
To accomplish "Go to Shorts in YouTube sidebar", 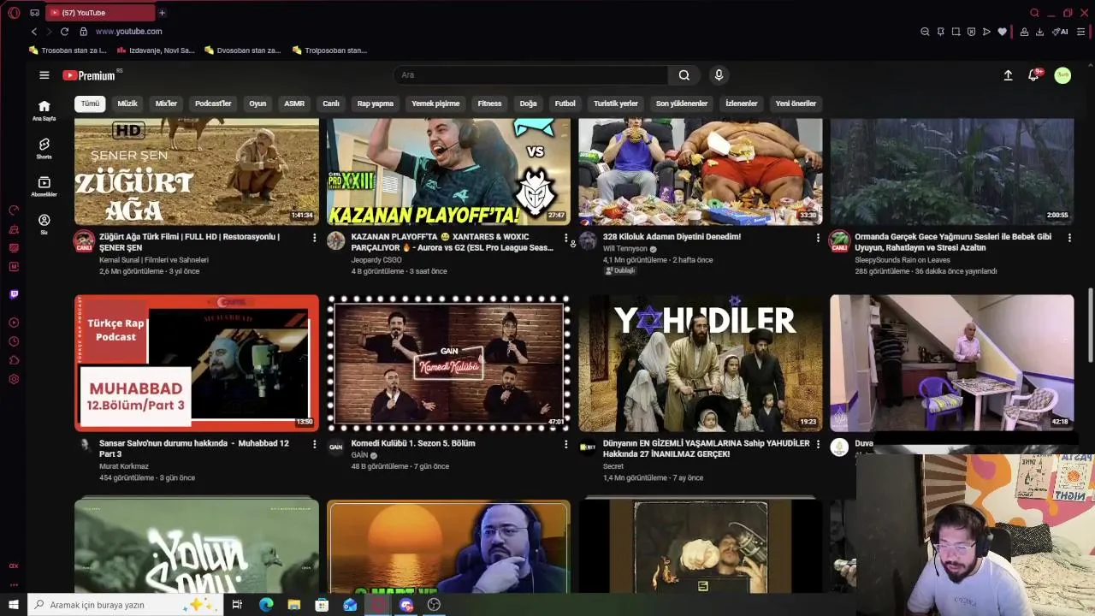I will tap(44, 148).
